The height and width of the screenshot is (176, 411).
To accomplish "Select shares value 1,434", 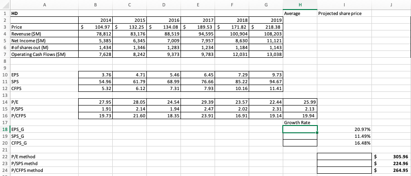I will tap(95, 47).
